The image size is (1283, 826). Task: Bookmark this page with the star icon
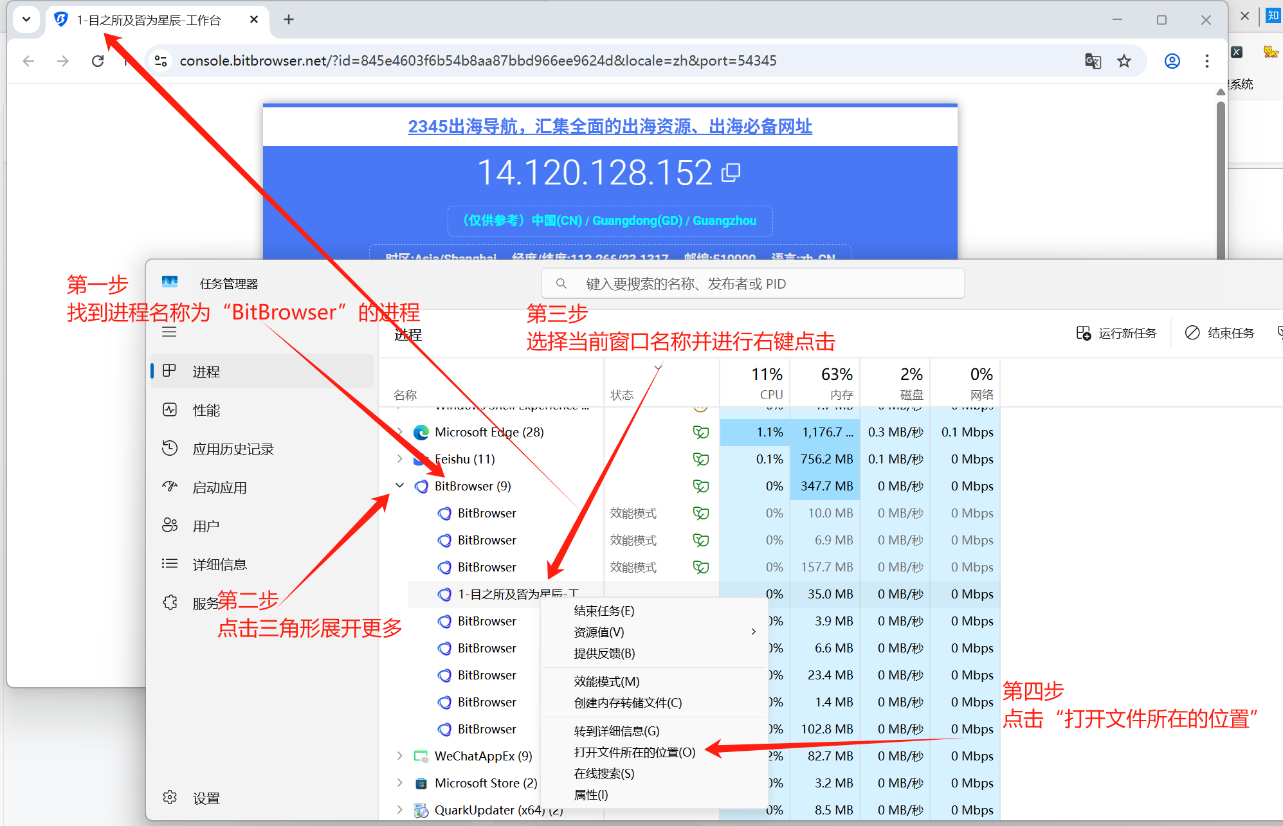pyautogui.click(x=1124, y=61)
